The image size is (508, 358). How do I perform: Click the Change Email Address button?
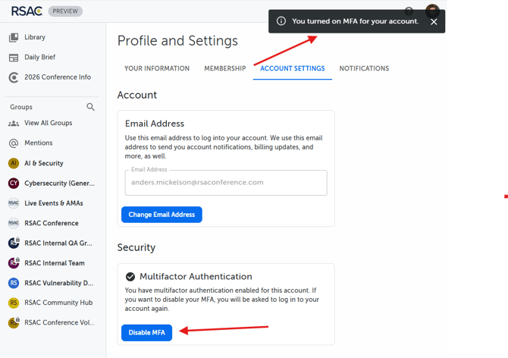[161, 215]
